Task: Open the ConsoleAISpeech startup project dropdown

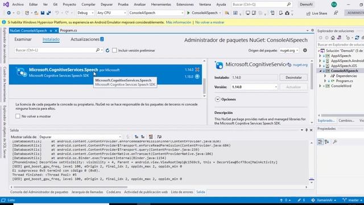Action: tap(156, 13)
